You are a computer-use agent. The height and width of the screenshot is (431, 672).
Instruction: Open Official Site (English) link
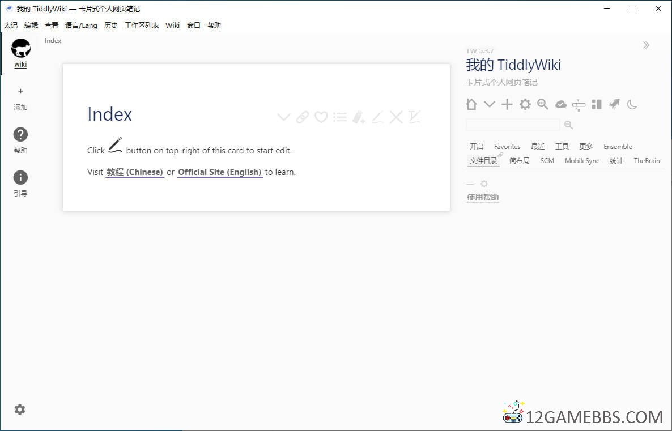219,172
